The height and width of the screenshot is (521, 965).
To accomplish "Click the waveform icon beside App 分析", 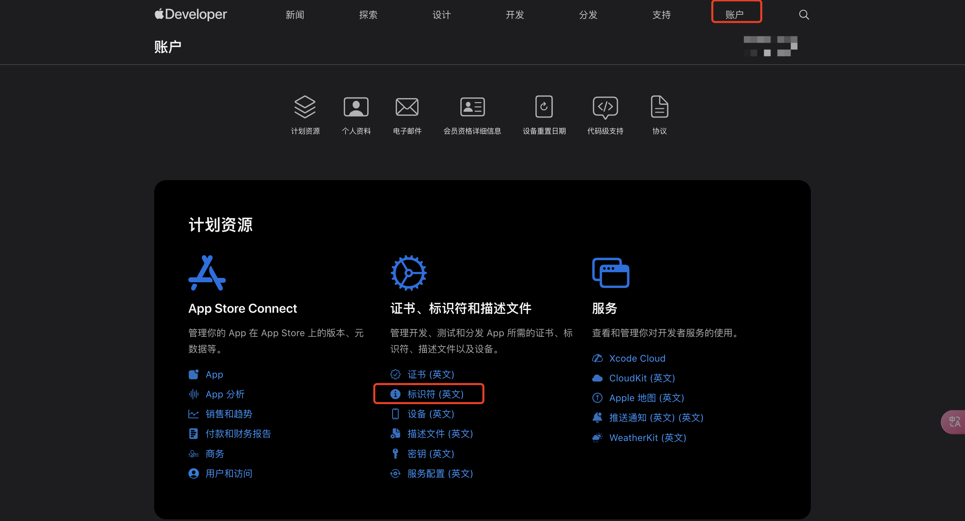I will click(x=193, y=394).
